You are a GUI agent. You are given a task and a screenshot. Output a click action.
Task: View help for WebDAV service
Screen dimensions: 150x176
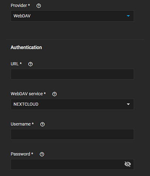click(54, 94)
